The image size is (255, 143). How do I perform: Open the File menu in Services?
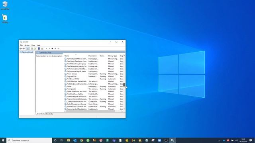[x=21, y=45]
